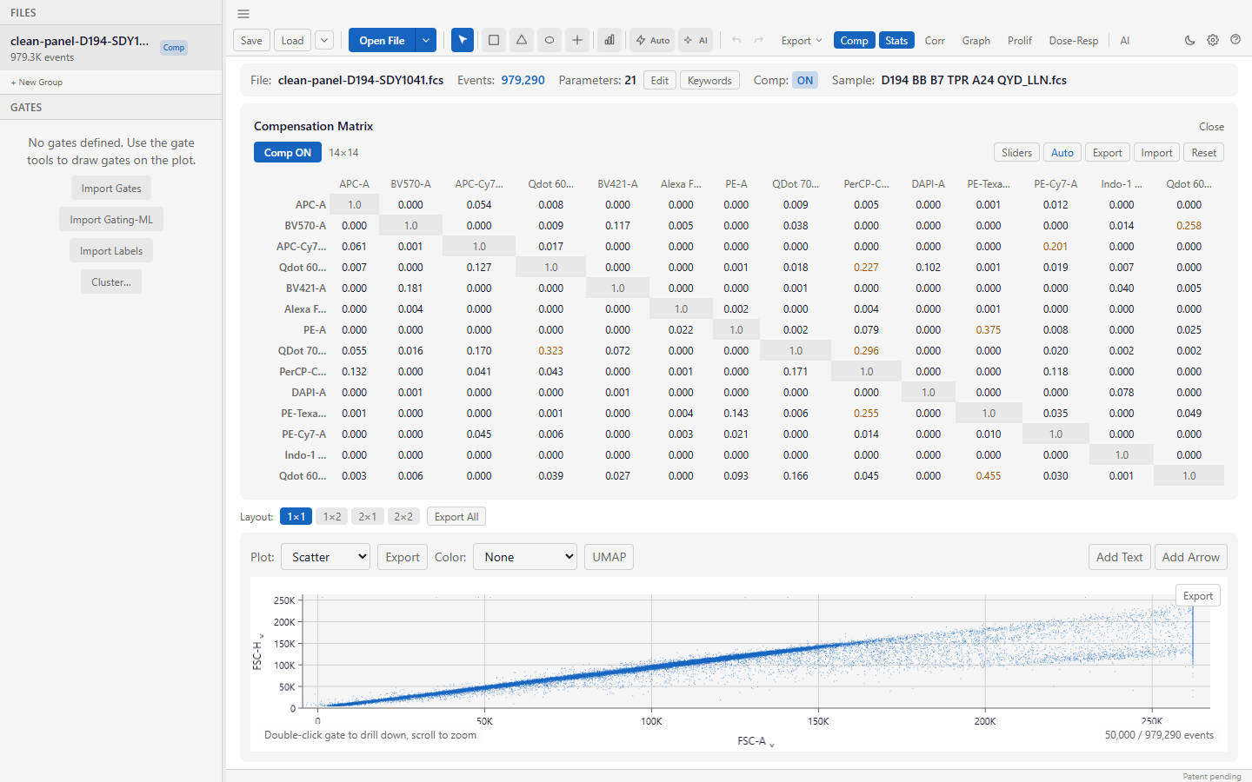
Task: Open the Keywords button
Action: click(709, 80)
